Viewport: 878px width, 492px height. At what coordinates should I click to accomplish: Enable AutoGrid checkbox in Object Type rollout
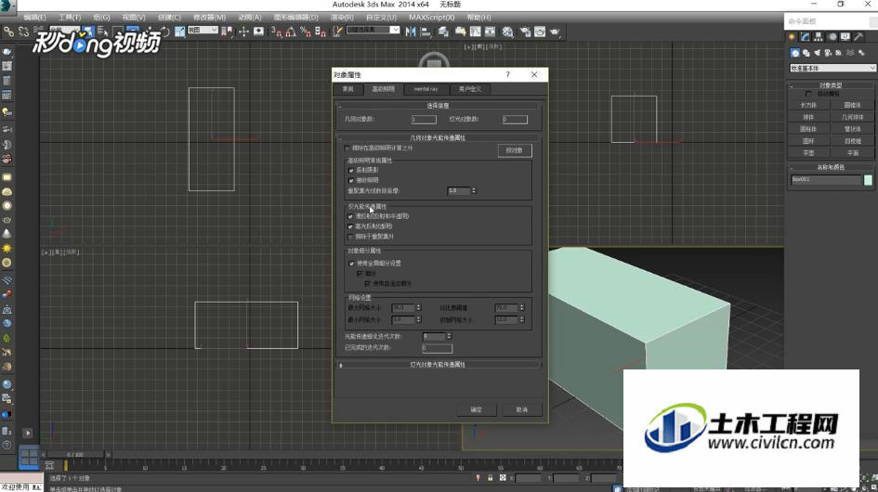pos(808,94)
